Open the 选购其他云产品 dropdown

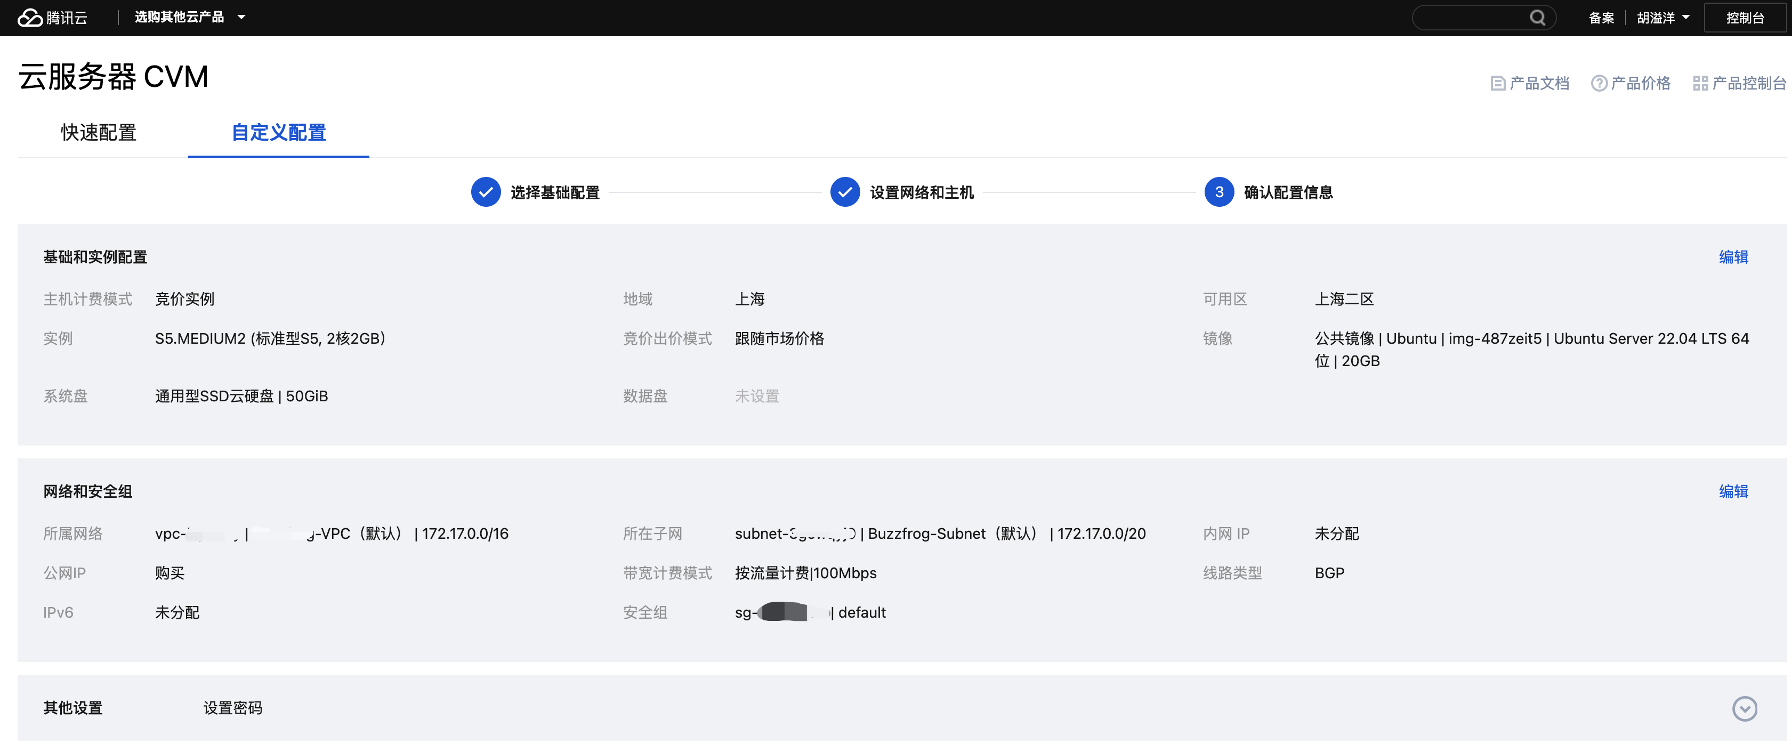[190, 17]
